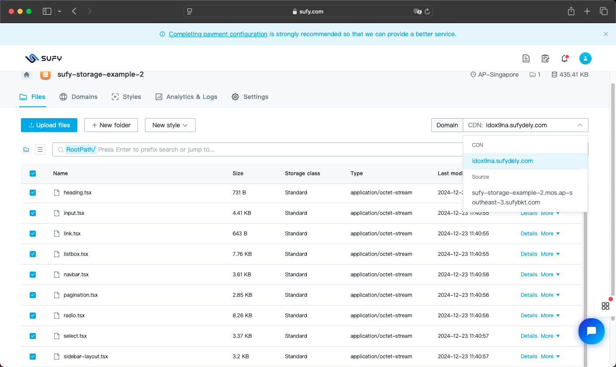The width and height of the screenshot is (616, 367).
Task: Click the page settings icon in address bar
Action: pyautogui.click(x=189, y=12)
